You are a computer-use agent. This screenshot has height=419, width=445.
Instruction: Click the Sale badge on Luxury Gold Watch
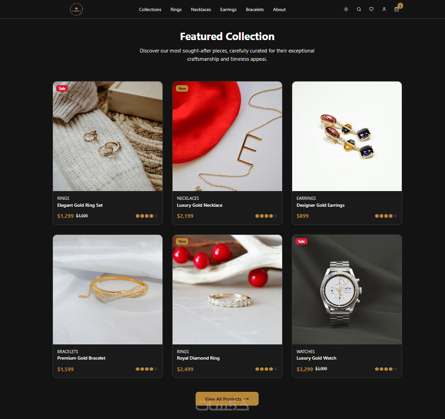coord(301,241)
